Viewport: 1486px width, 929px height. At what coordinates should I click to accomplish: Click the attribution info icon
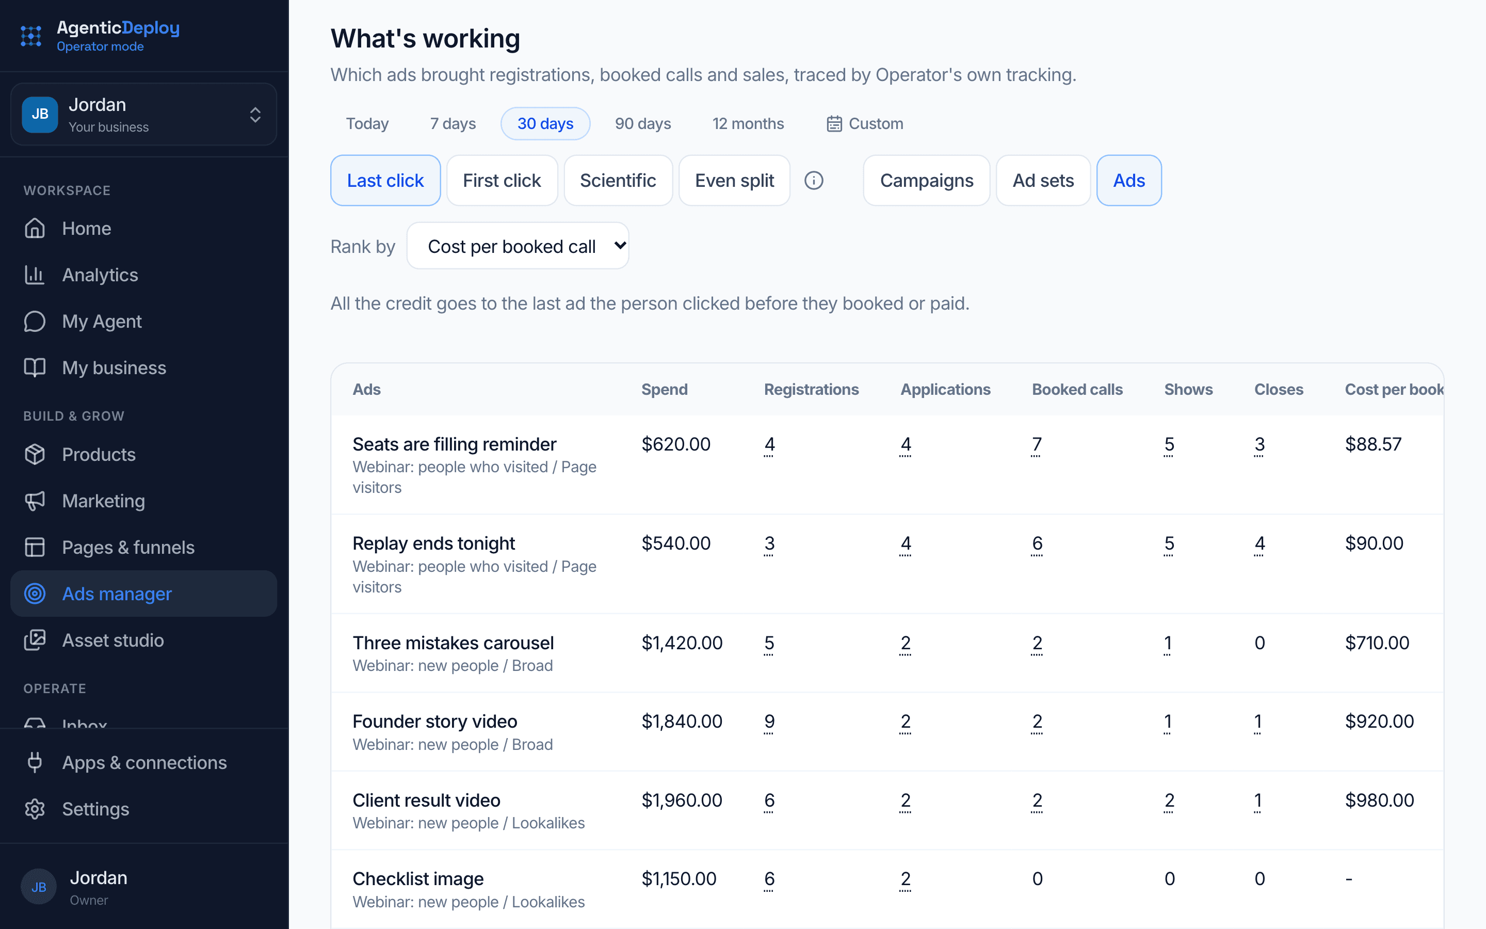tap(814, 180)
